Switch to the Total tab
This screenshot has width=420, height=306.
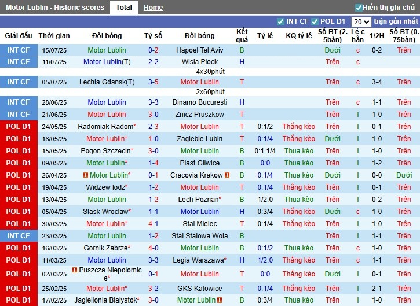click(123, 8)
